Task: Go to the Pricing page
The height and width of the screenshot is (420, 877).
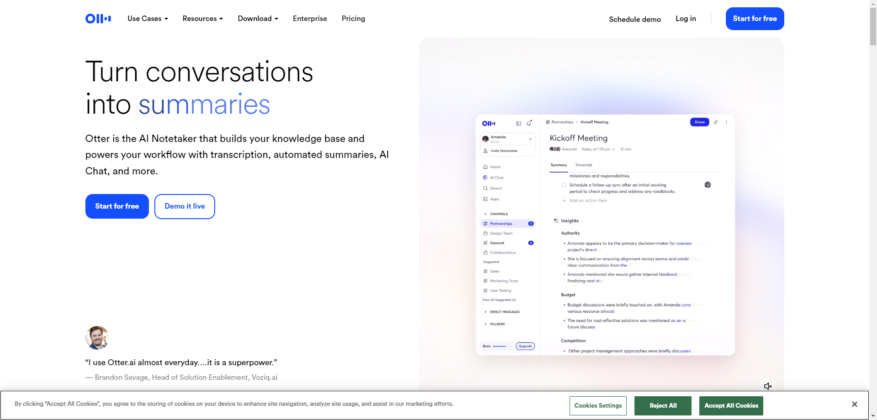Action: click(353, 19)
